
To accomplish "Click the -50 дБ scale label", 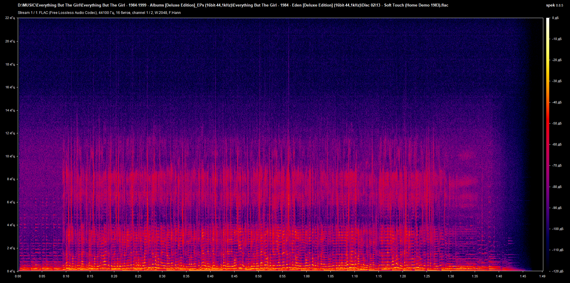I will click(557, 124).
